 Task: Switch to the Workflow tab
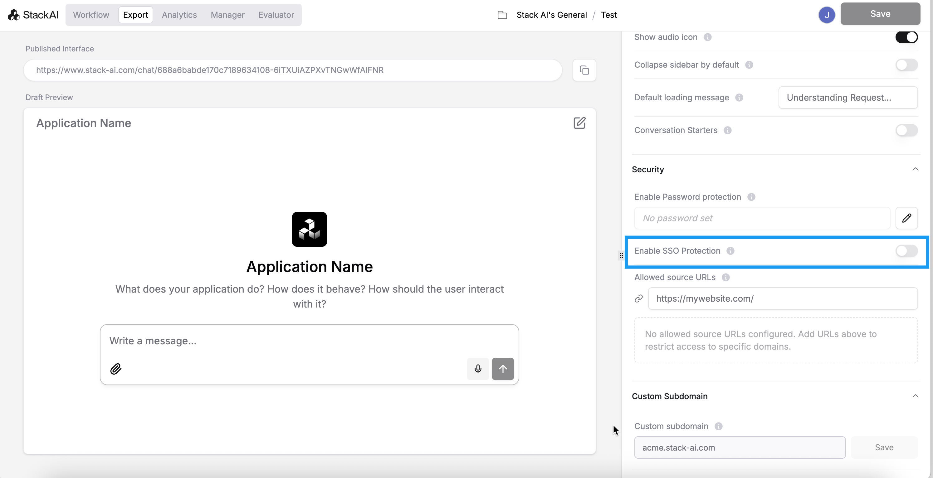91,15
